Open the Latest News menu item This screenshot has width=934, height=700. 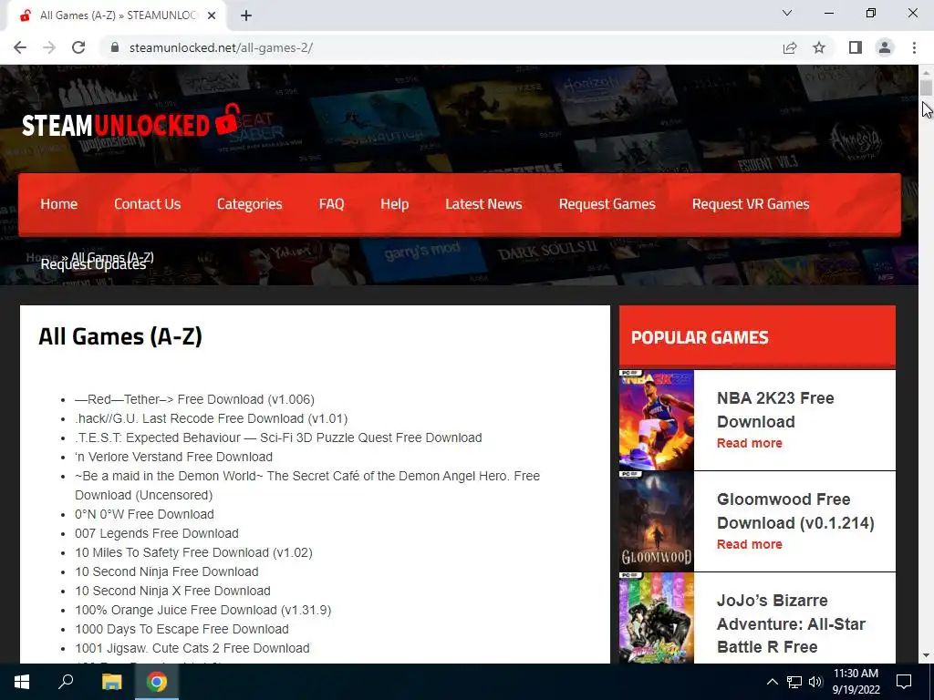[x=483, y=204]
